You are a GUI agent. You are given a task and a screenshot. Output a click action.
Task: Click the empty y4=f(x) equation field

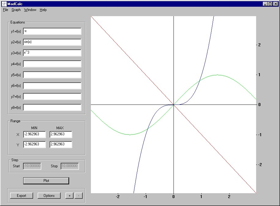click(52, 64)
